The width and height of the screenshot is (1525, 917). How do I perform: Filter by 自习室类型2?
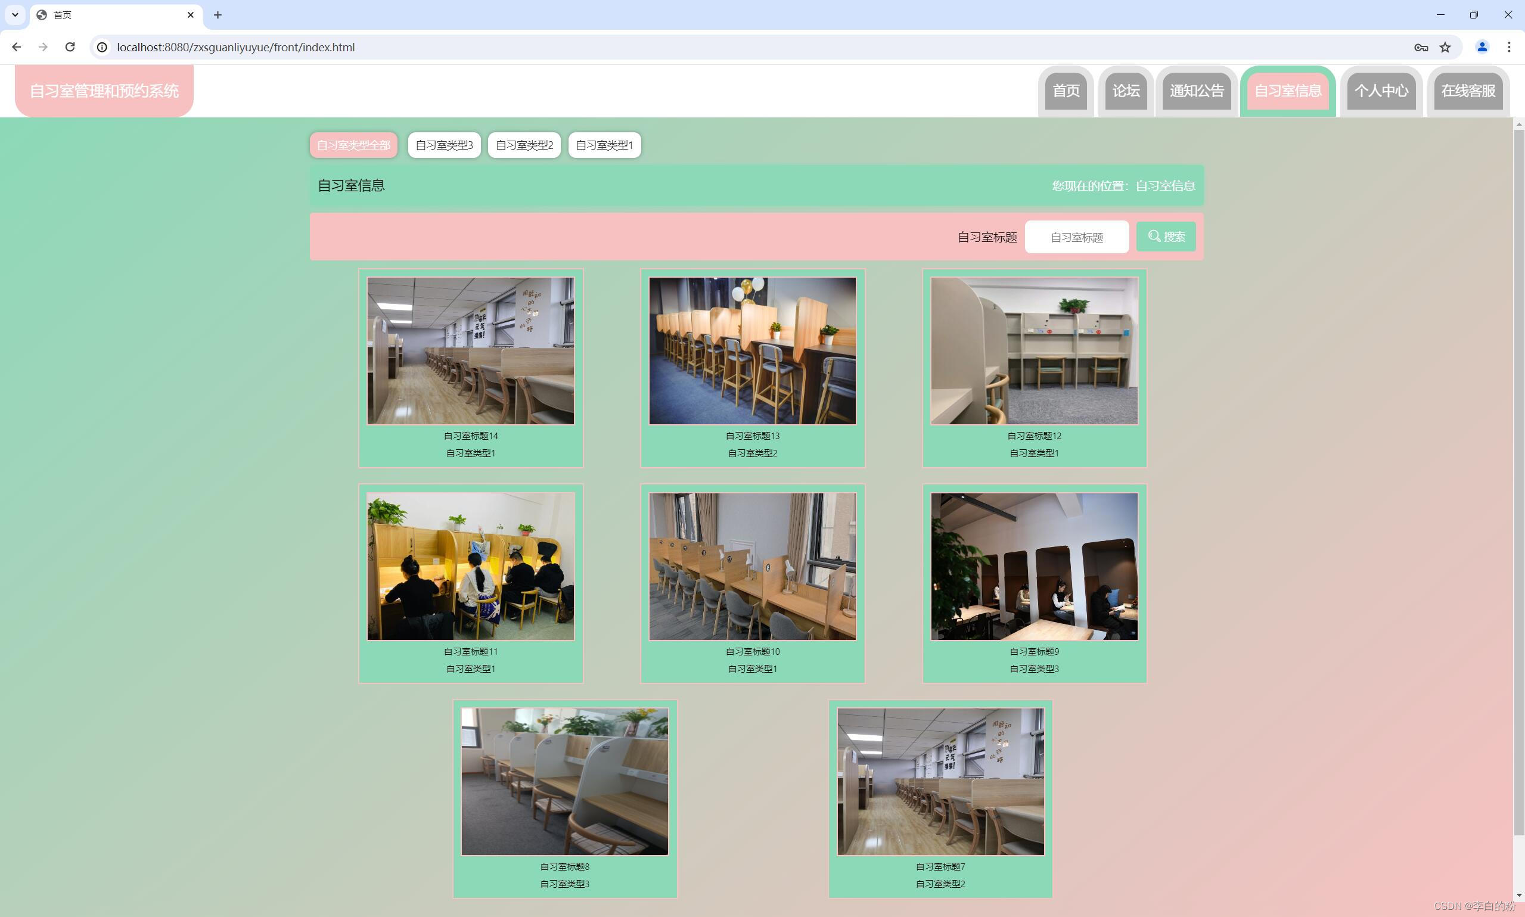tap(524, 145)
